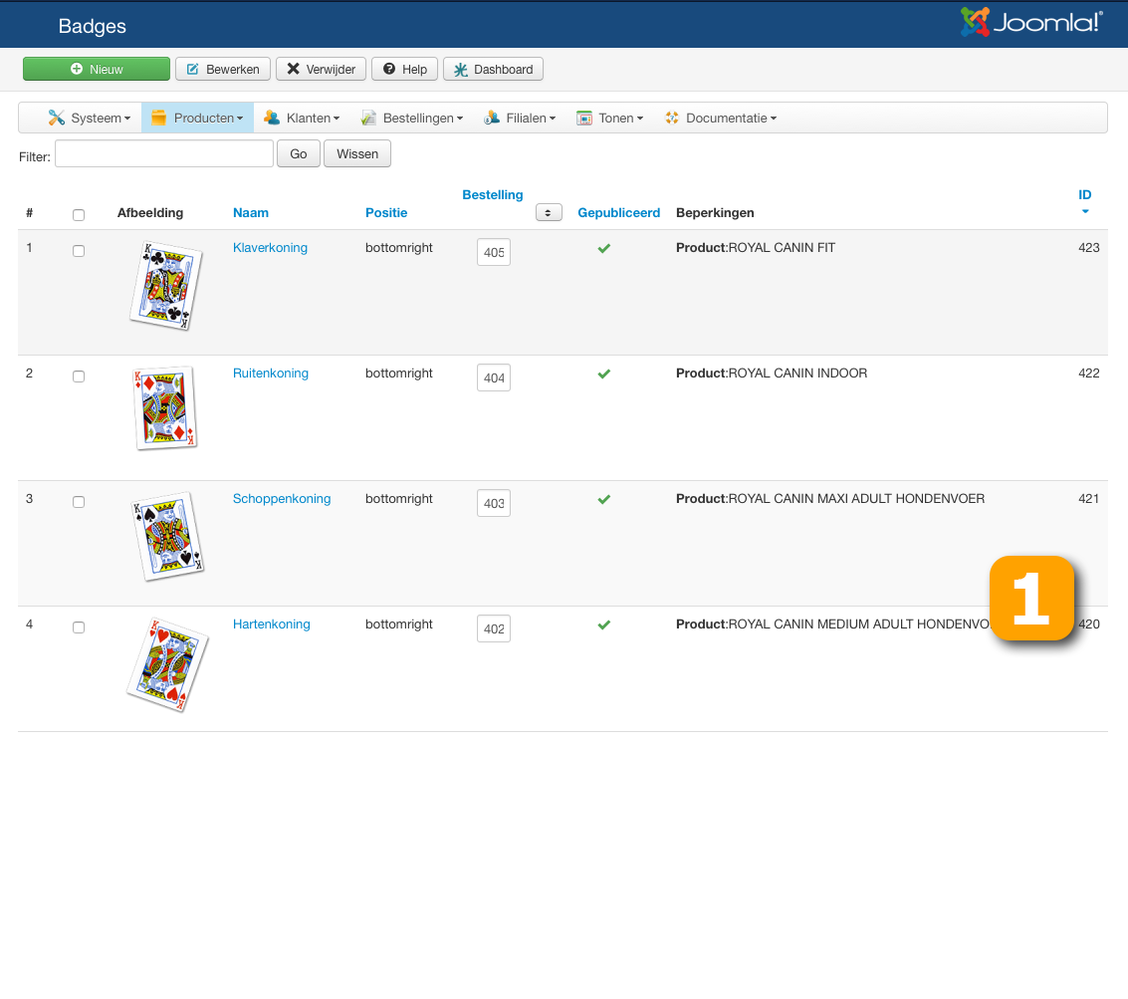Clear filter with Wissen button

click(x=357, y=154)
